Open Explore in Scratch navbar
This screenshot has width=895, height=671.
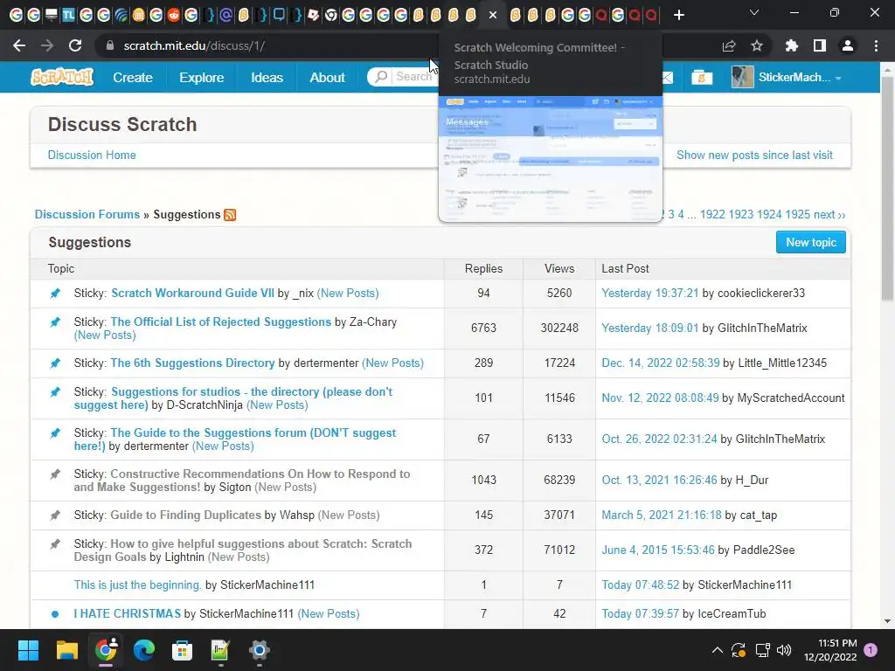click(202, 77)
